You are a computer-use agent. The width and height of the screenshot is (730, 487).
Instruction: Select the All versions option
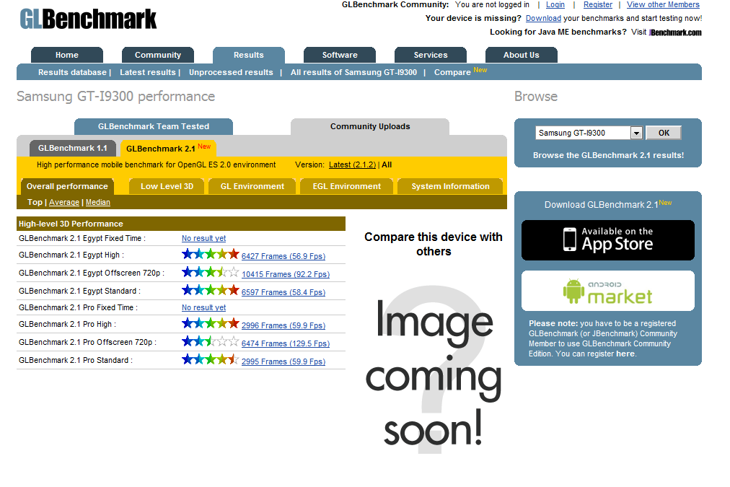click(x=387, y=164)
